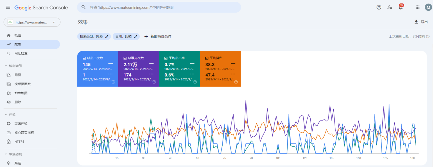Click the 38.3 average position value
Image resolution: width=433 pixels, height=167 pixels.
point(210,64)
